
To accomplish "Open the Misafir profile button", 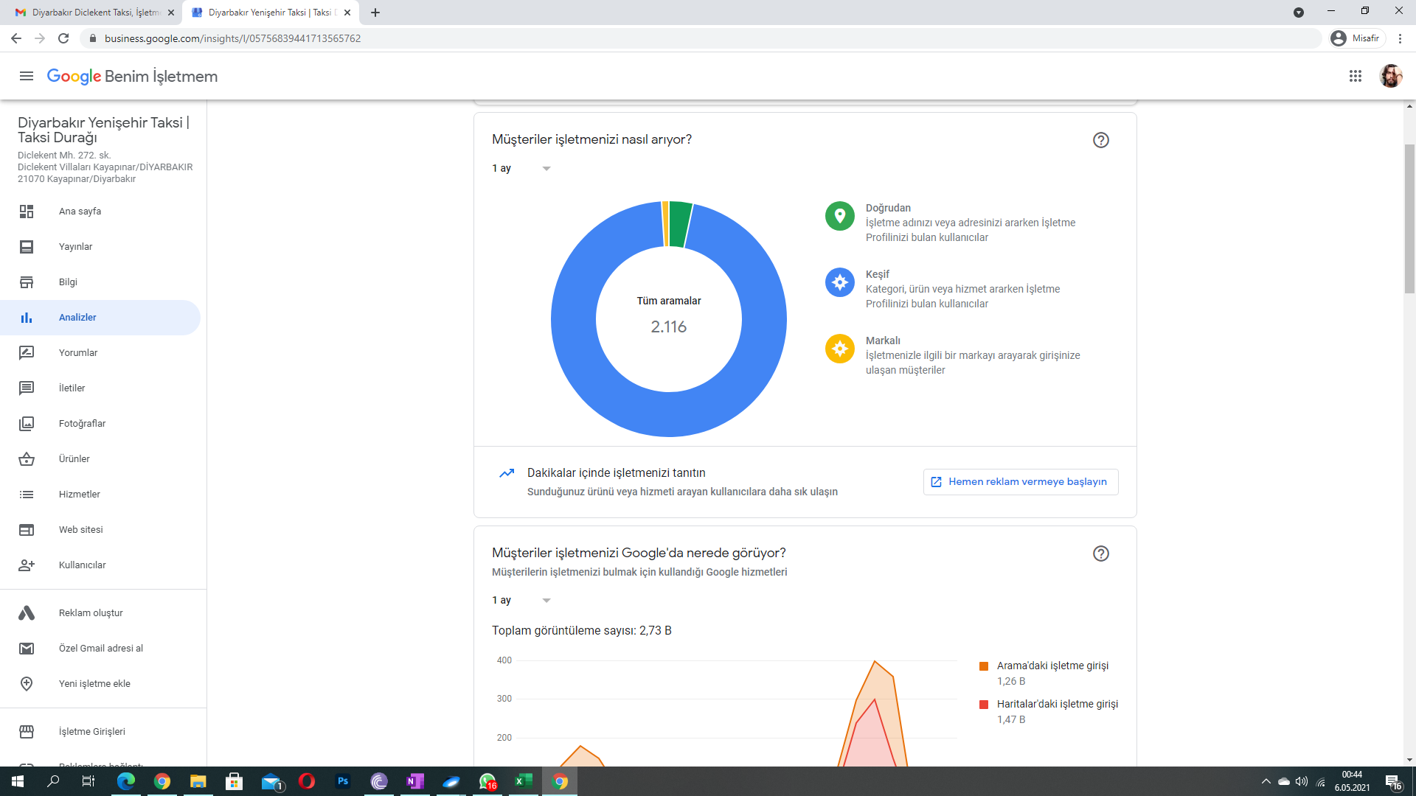I will pyautogui.click(x=1356, y=38).
